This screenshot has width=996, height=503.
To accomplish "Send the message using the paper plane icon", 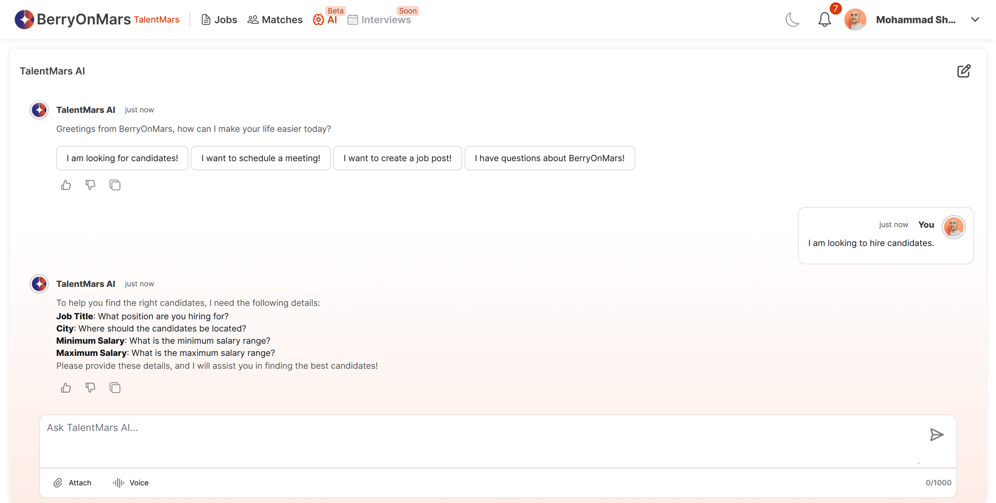I will [x=936, y=435].
